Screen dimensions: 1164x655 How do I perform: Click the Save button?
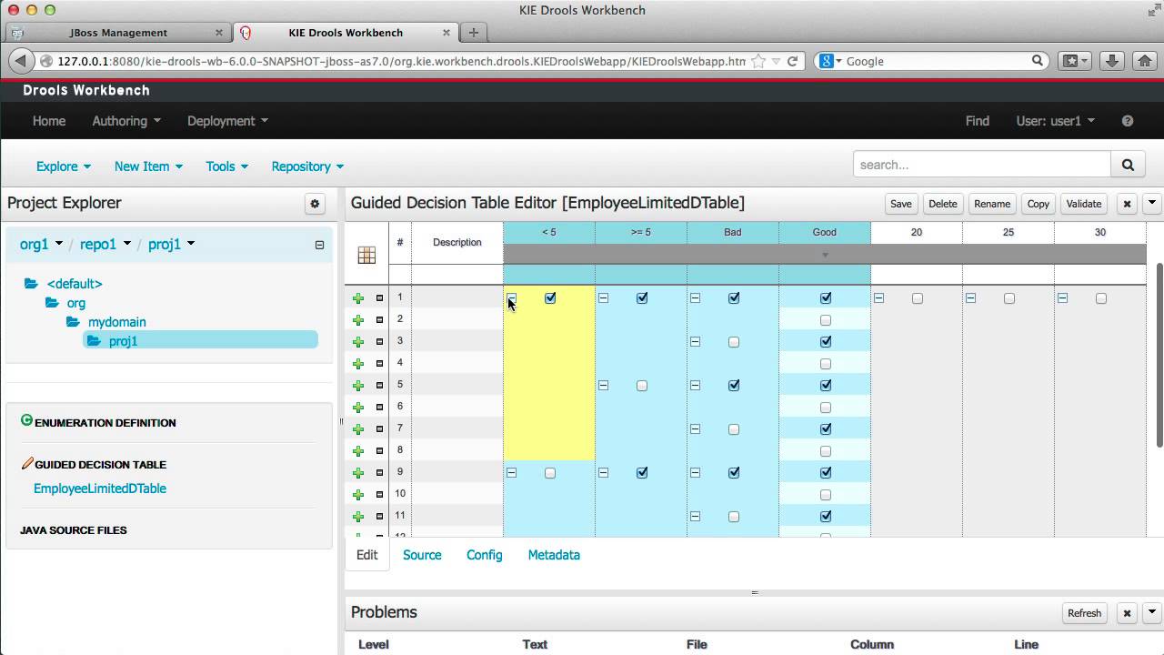click(x=900, y=204)
